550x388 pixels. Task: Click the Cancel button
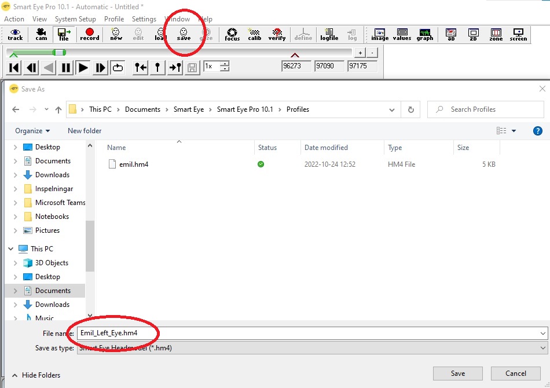[516, 374]
